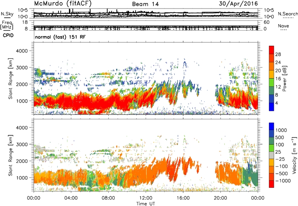
Task: Click the date '30/Apr/2016' in the header
Action: tap(238, 4)
